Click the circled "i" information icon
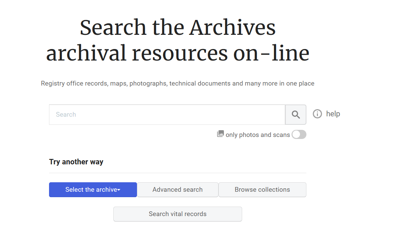 (317, 114)
